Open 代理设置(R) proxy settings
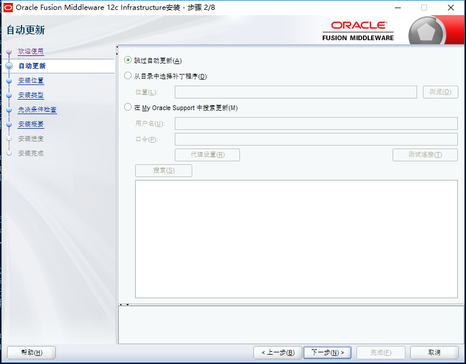 (x=207, y=155)
